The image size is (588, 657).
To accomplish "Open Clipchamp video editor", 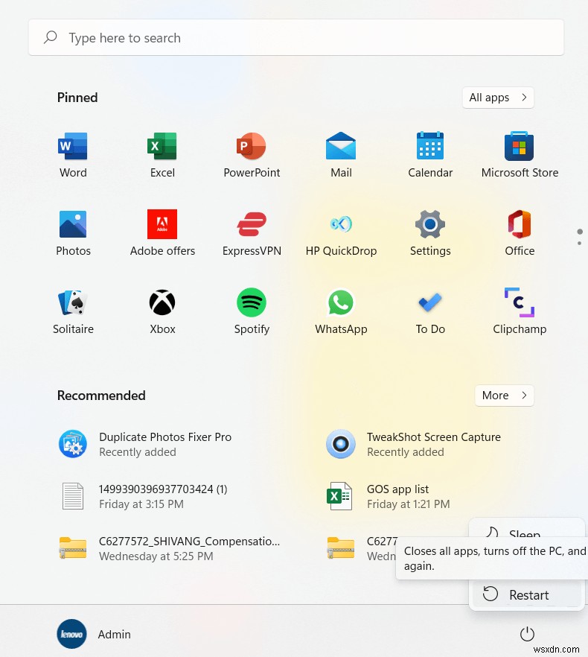I will 520,311.
